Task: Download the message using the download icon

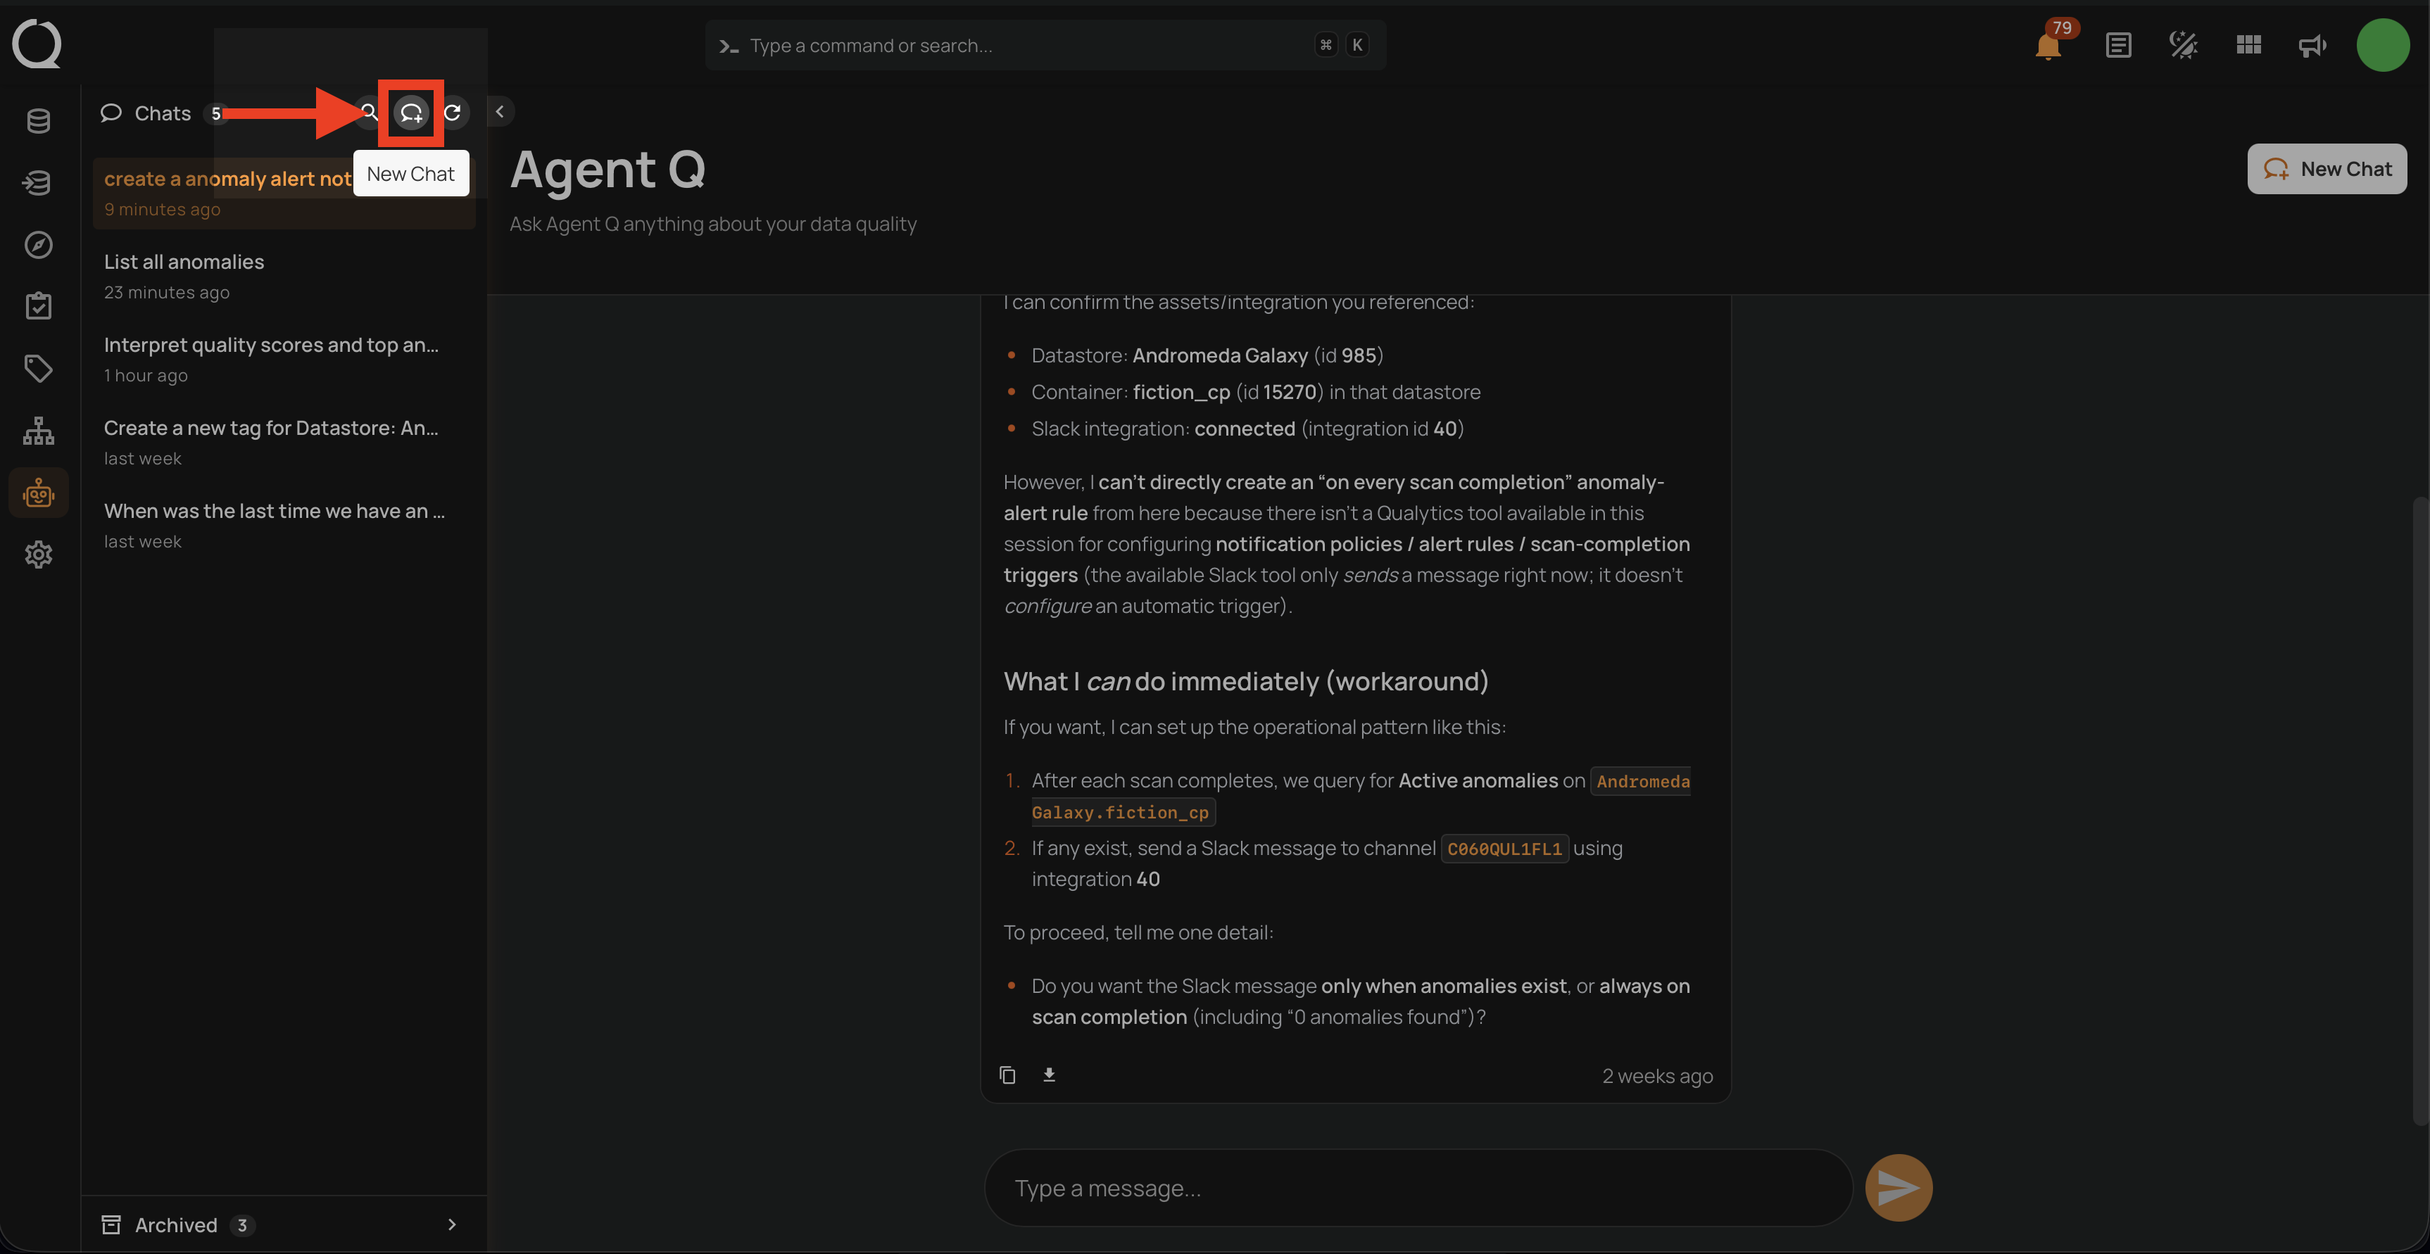Action: click(x=1048, y=1075)
